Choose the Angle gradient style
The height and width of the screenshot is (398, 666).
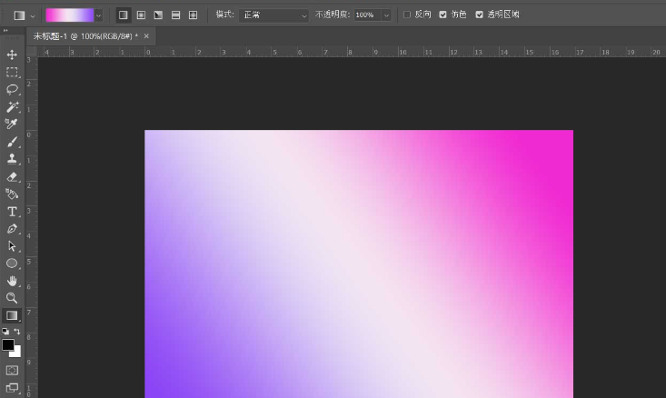coord(158,15)
